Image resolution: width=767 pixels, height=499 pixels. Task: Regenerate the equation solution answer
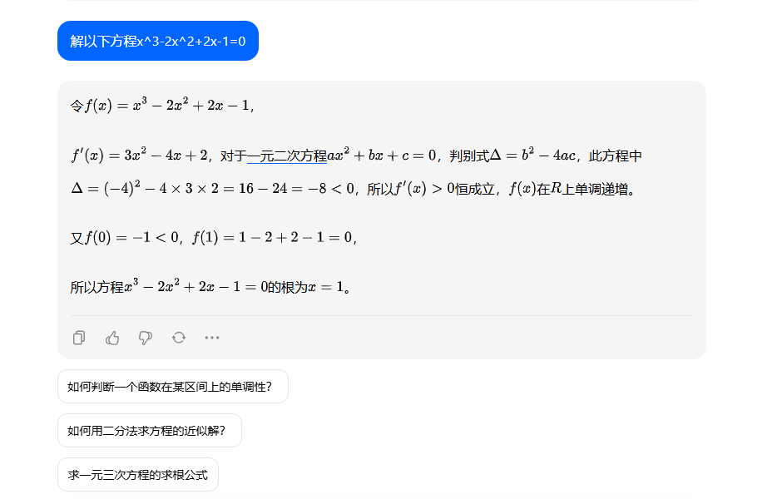click(x=178, y=338)
